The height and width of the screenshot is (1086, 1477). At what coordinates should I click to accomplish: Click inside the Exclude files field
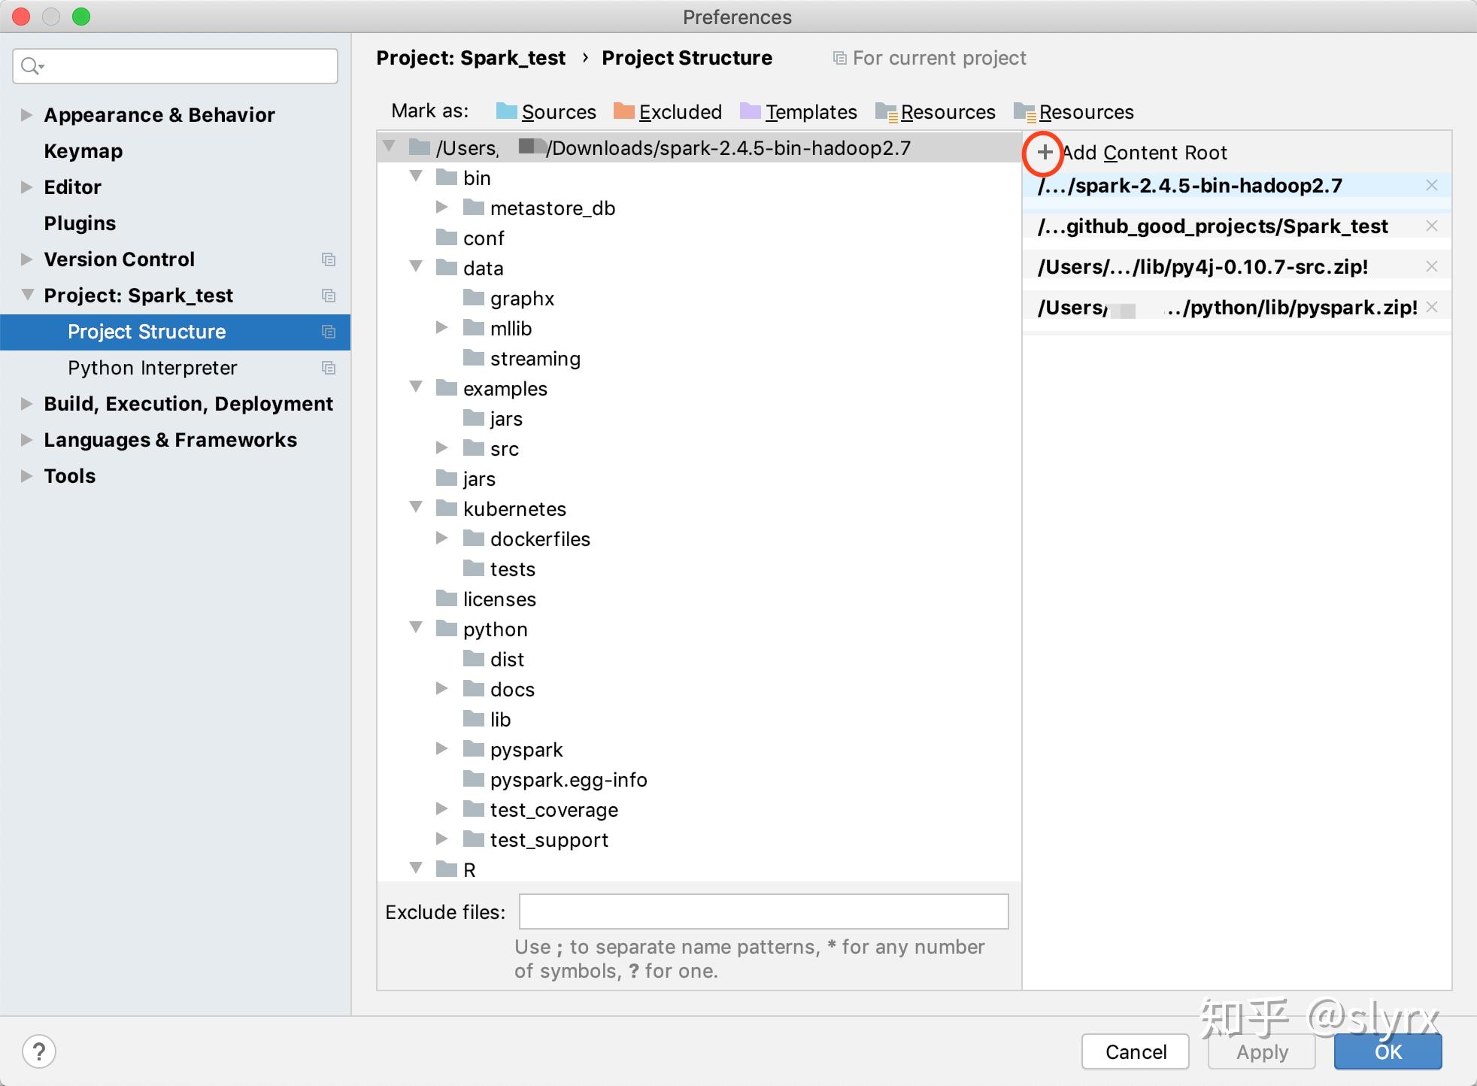pyautogui.click(x=763, y=911)
